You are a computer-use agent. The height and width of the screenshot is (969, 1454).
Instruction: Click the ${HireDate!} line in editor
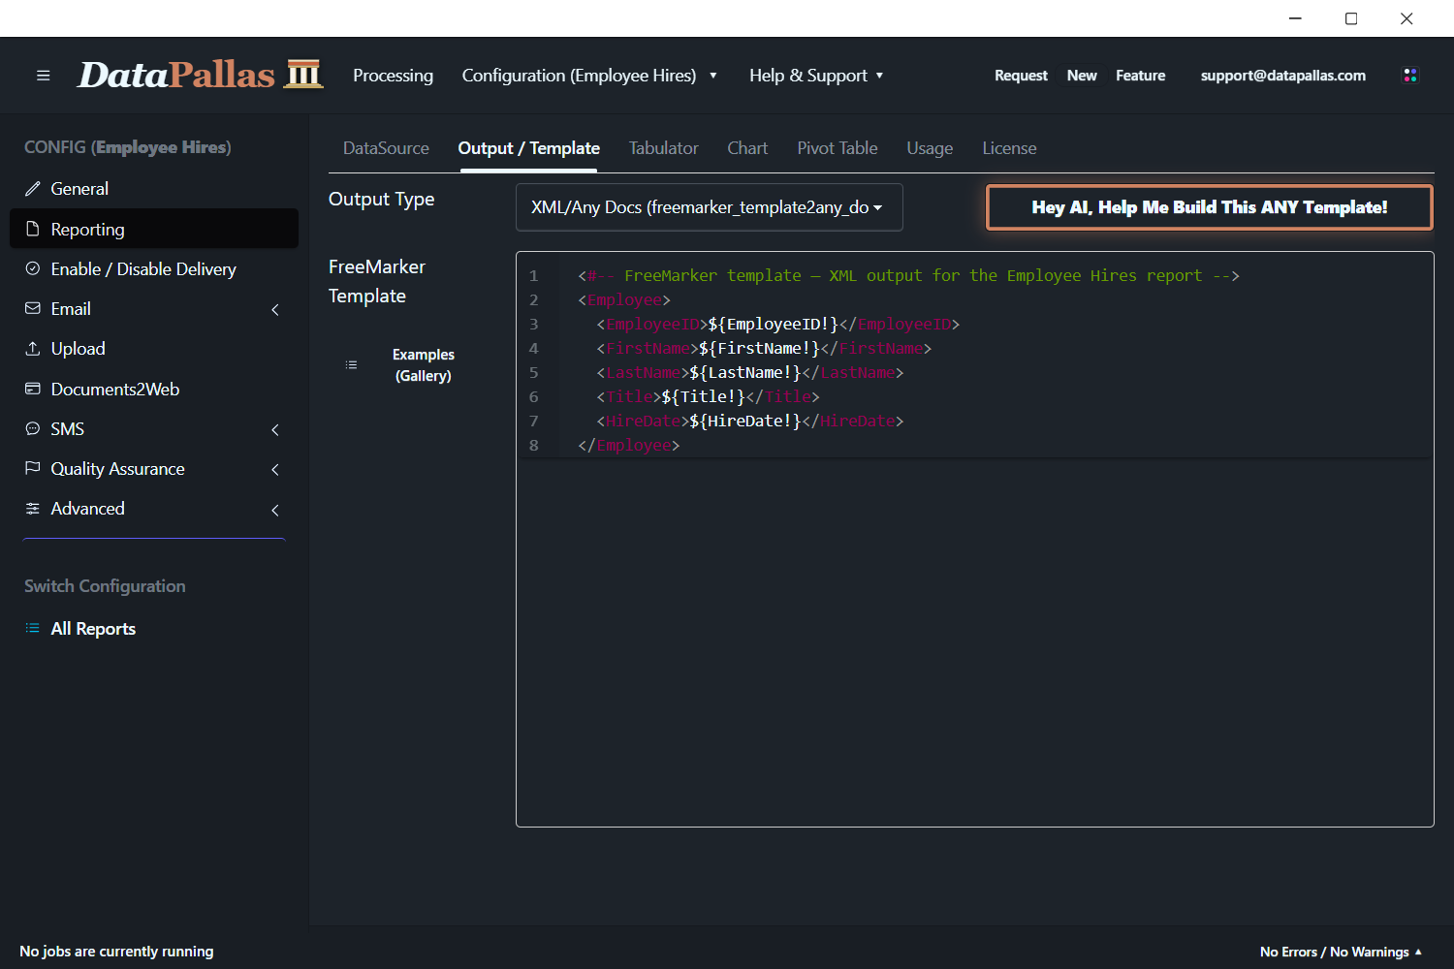coord(749,421)
